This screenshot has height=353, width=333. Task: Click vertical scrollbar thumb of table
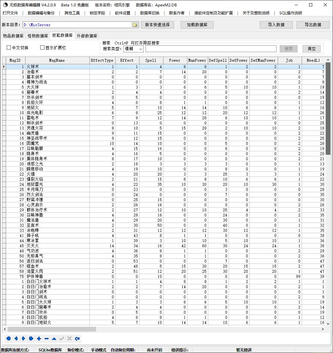(x=328, y=109)
